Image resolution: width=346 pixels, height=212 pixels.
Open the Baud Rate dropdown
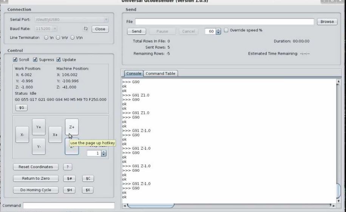tap(46, 29)
